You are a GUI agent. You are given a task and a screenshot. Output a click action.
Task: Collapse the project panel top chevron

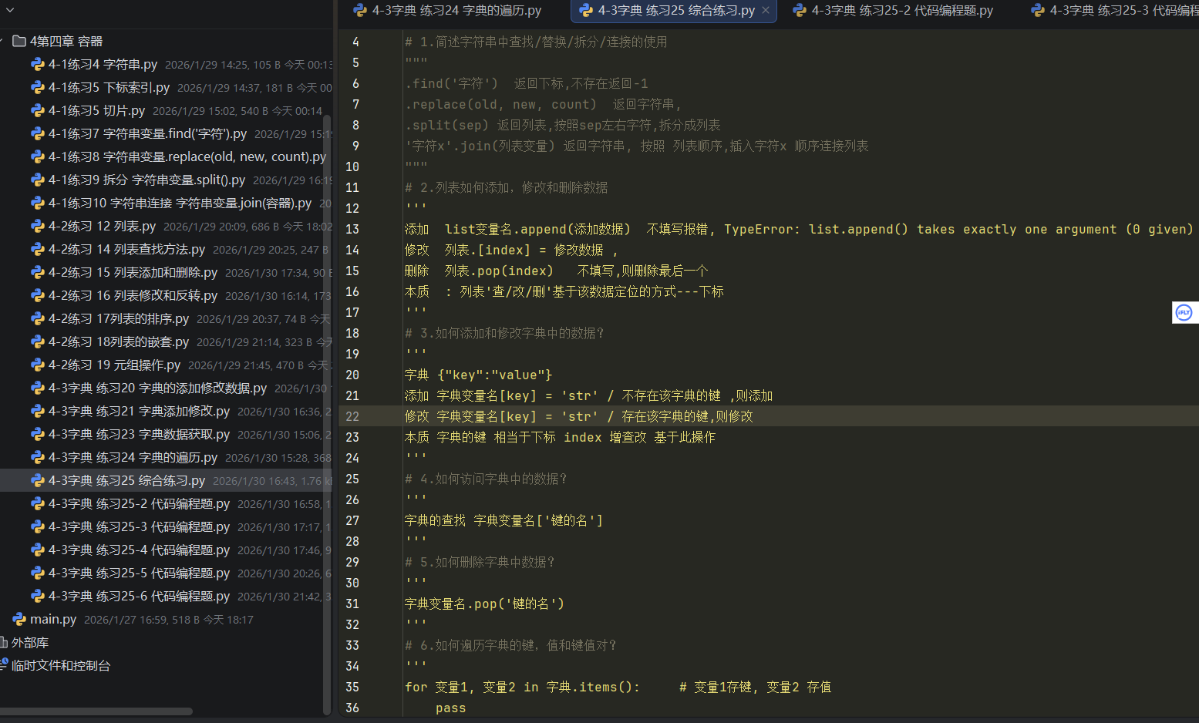[x=9, y=11]
